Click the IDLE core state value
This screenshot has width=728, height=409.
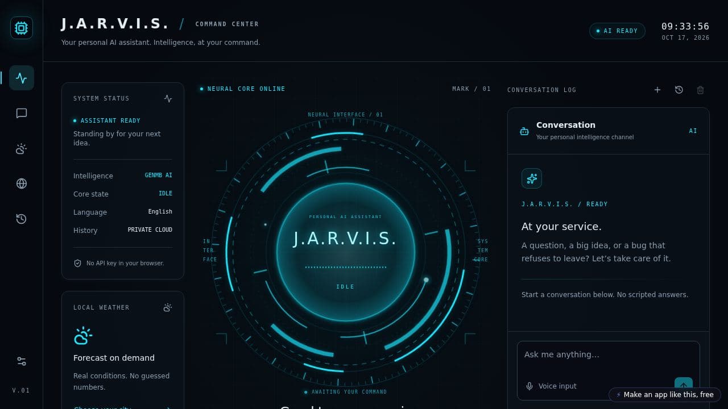(x=166, y=194)
